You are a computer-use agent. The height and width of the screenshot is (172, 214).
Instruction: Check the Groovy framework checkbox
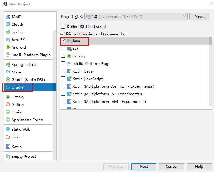tap(63, 56)
